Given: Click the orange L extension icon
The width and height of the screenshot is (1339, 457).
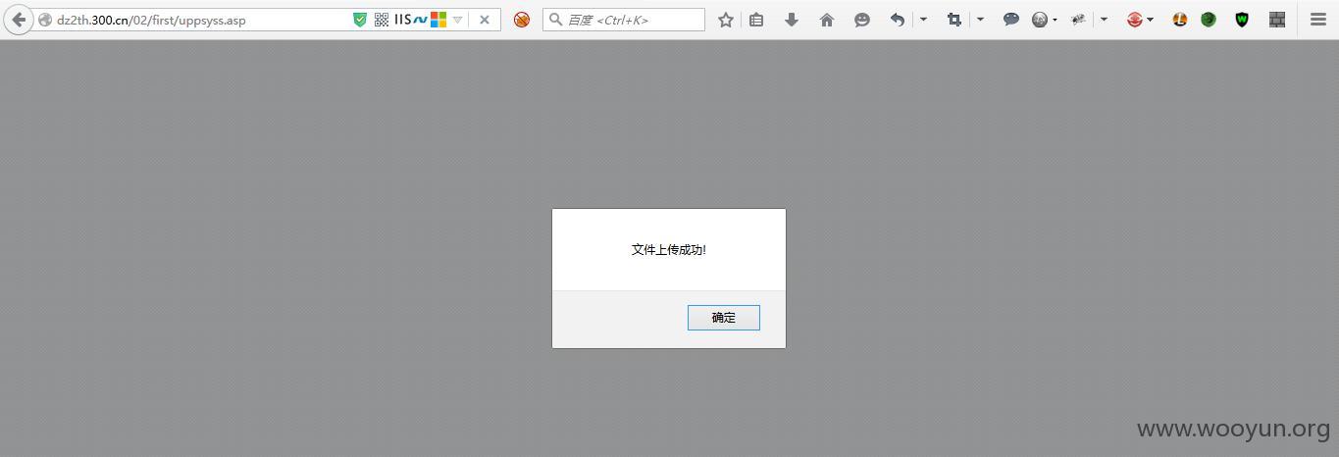Looking at the screenshot, I should click(x=1180, y=20).
